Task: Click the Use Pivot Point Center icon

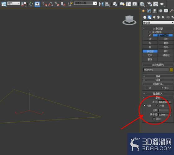Action: (x=24, y=4)
